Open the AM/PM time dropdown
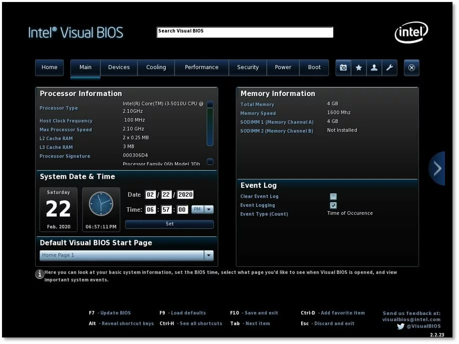This screenshot has width=459, height=344. 209,210
